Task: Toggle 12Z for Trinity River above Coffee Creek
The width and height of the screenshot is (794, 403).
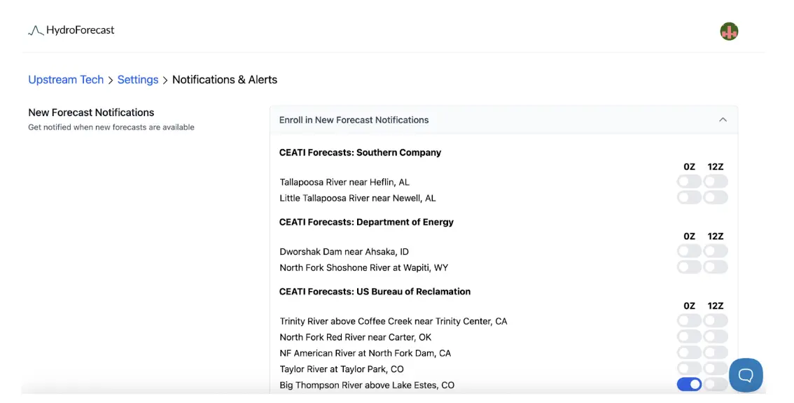Action: point(716,320)
